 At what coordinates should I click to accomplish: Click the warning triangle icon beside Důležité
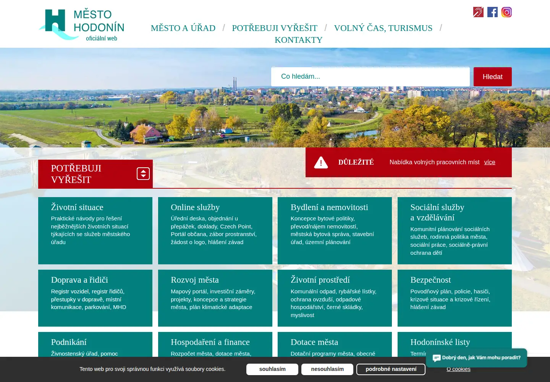click(321, 162)
